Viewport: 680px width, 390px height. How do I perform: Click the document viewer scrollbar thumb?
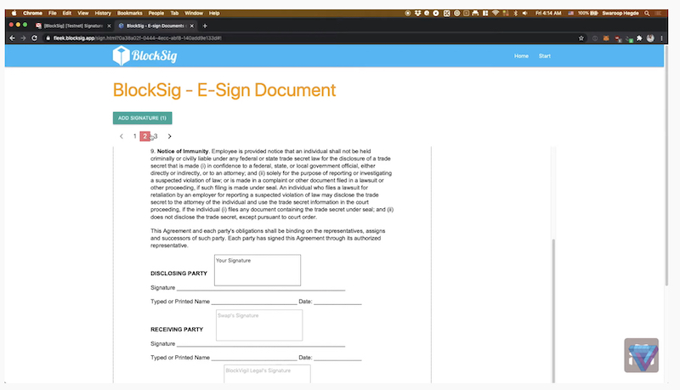(x=553, y=311)
